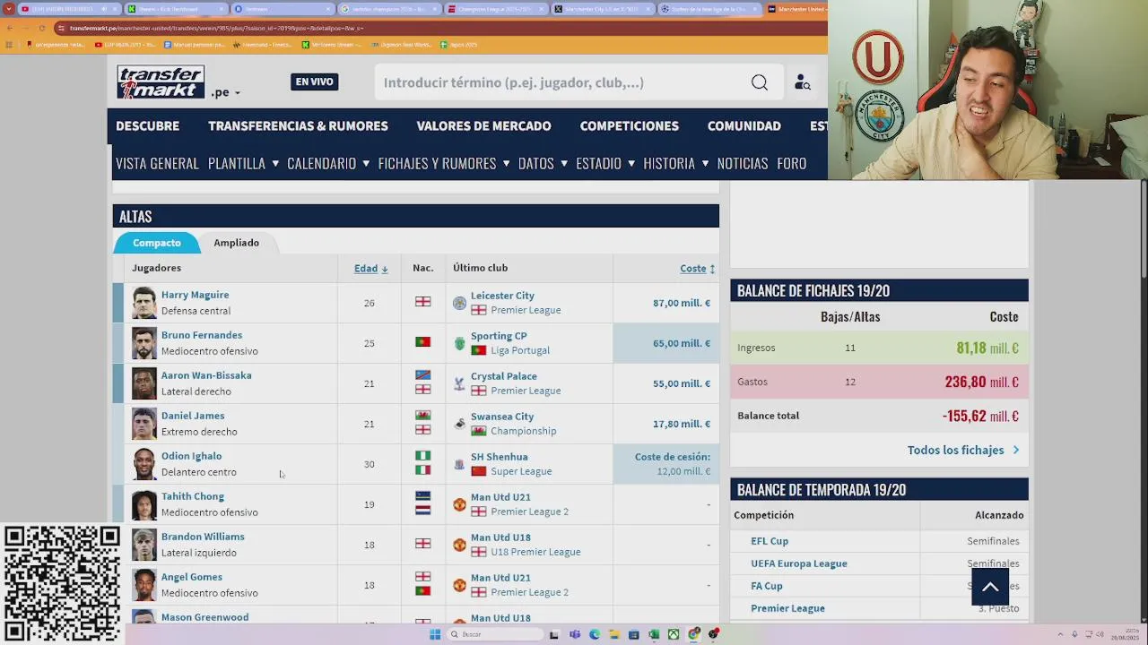Open the Xbox app from the taskbar
The height and width of the screenshot is (645, 1148).
tap(674, 634)
